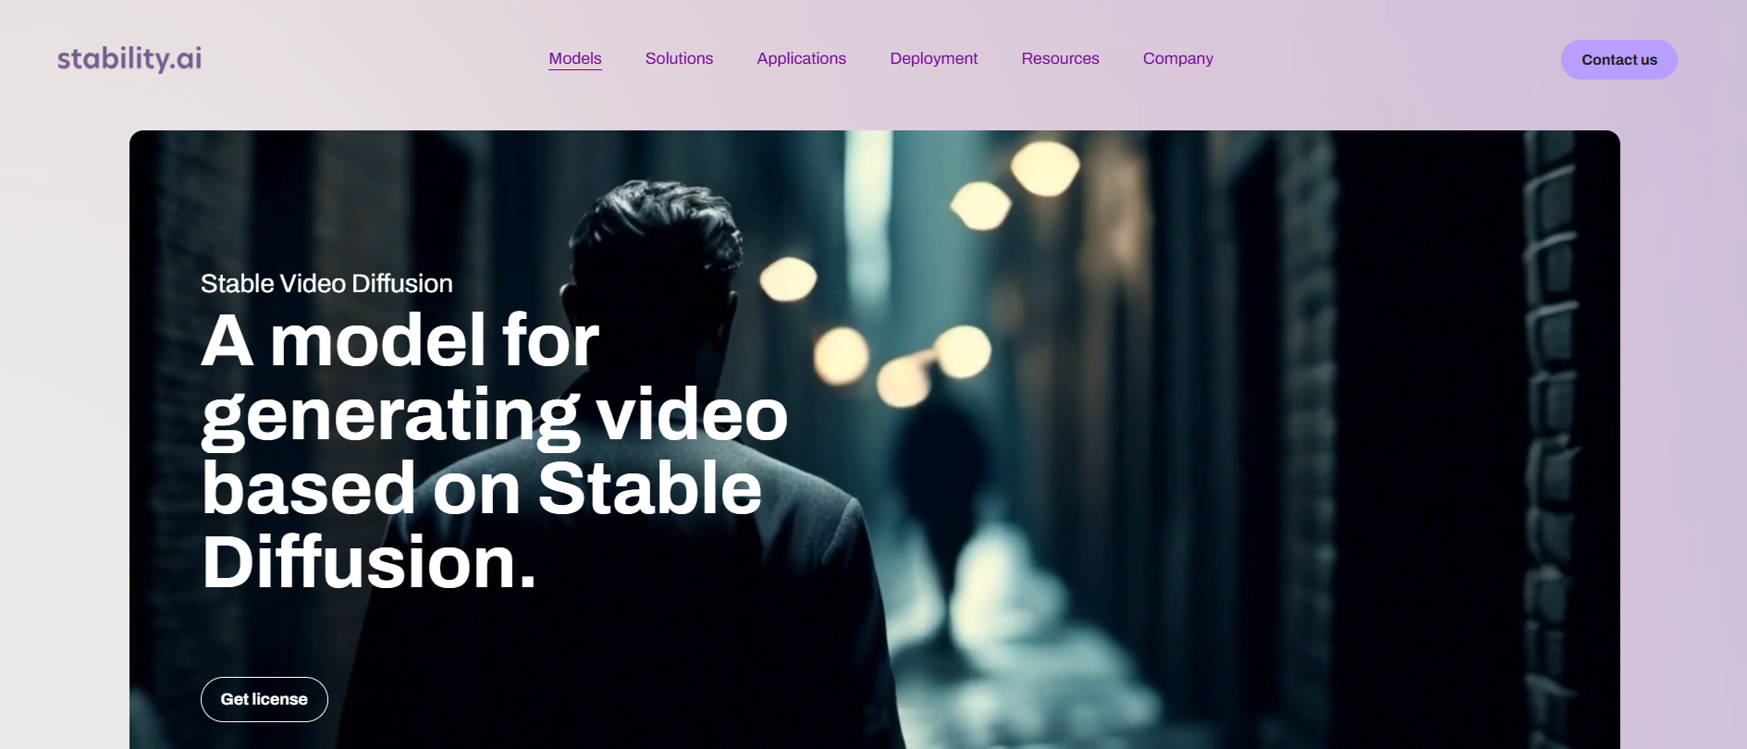This screenshot has width=1747, height=749.
Task: Click the word "Diffusion." in the headline
Action: coord(369,562)
